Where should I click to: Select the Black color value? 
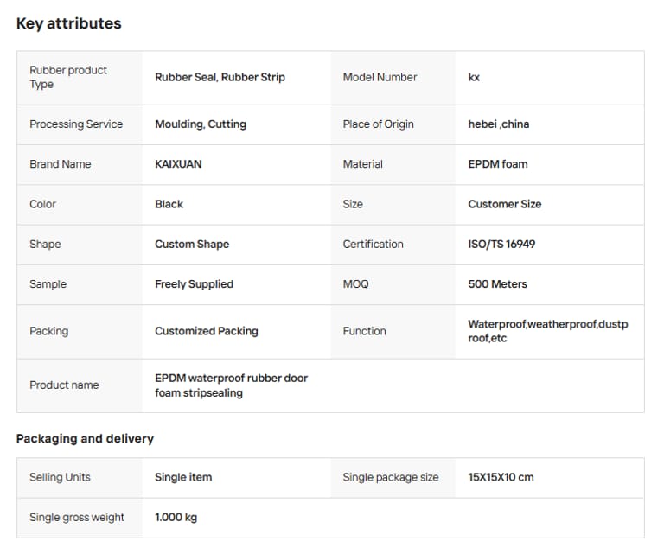tap(169, 204)
